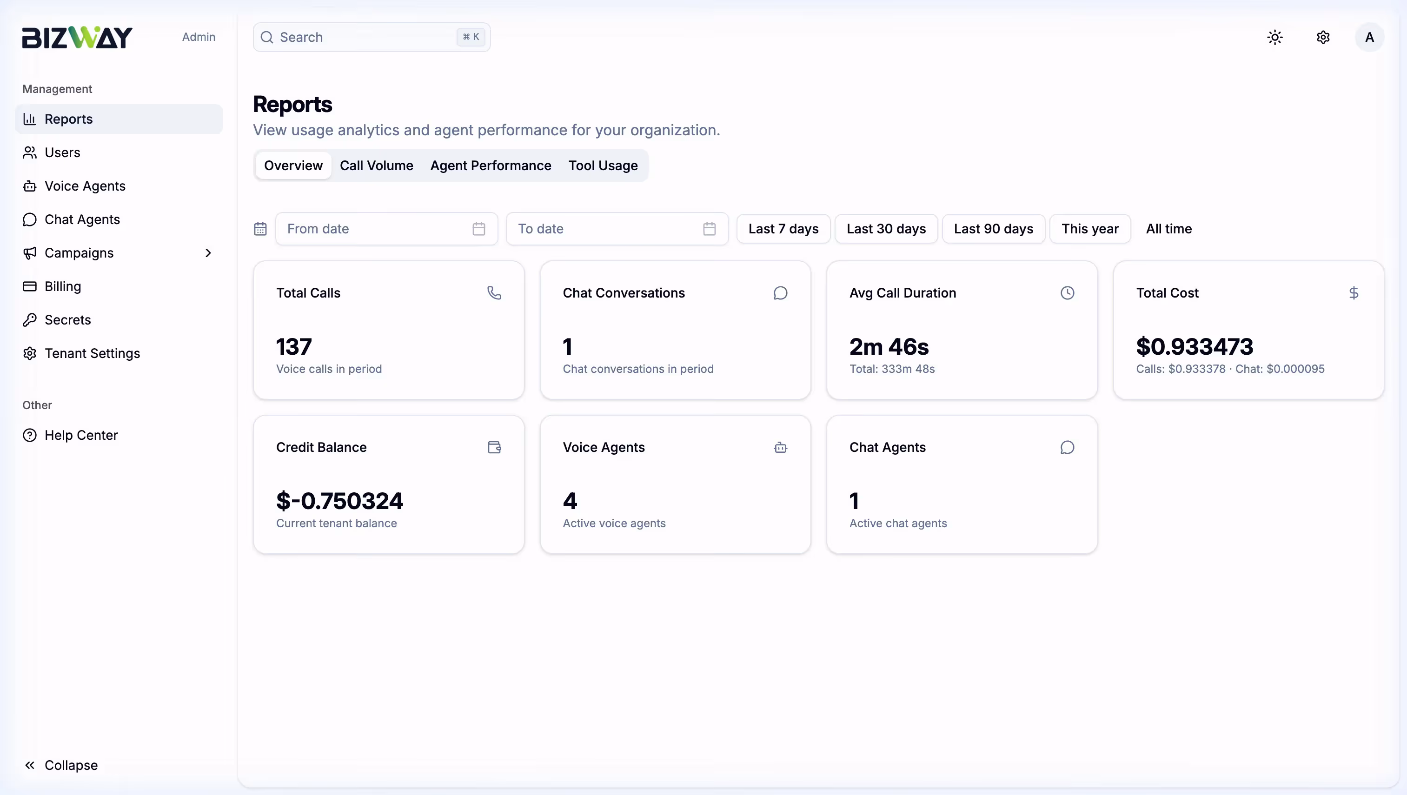This screenshot has height=795, width=1407.
Task: Switch to the Overview tab
Action: 293,166
